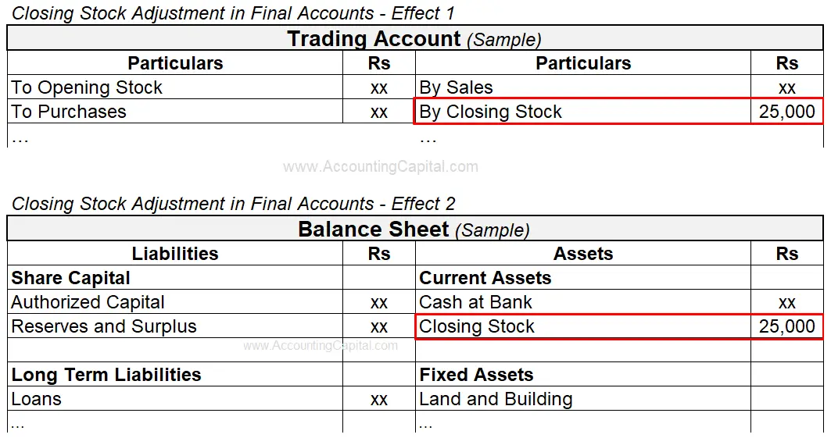
Task: Select the 'Cash at Bank' cell
Action: click(x=475, y=302)
